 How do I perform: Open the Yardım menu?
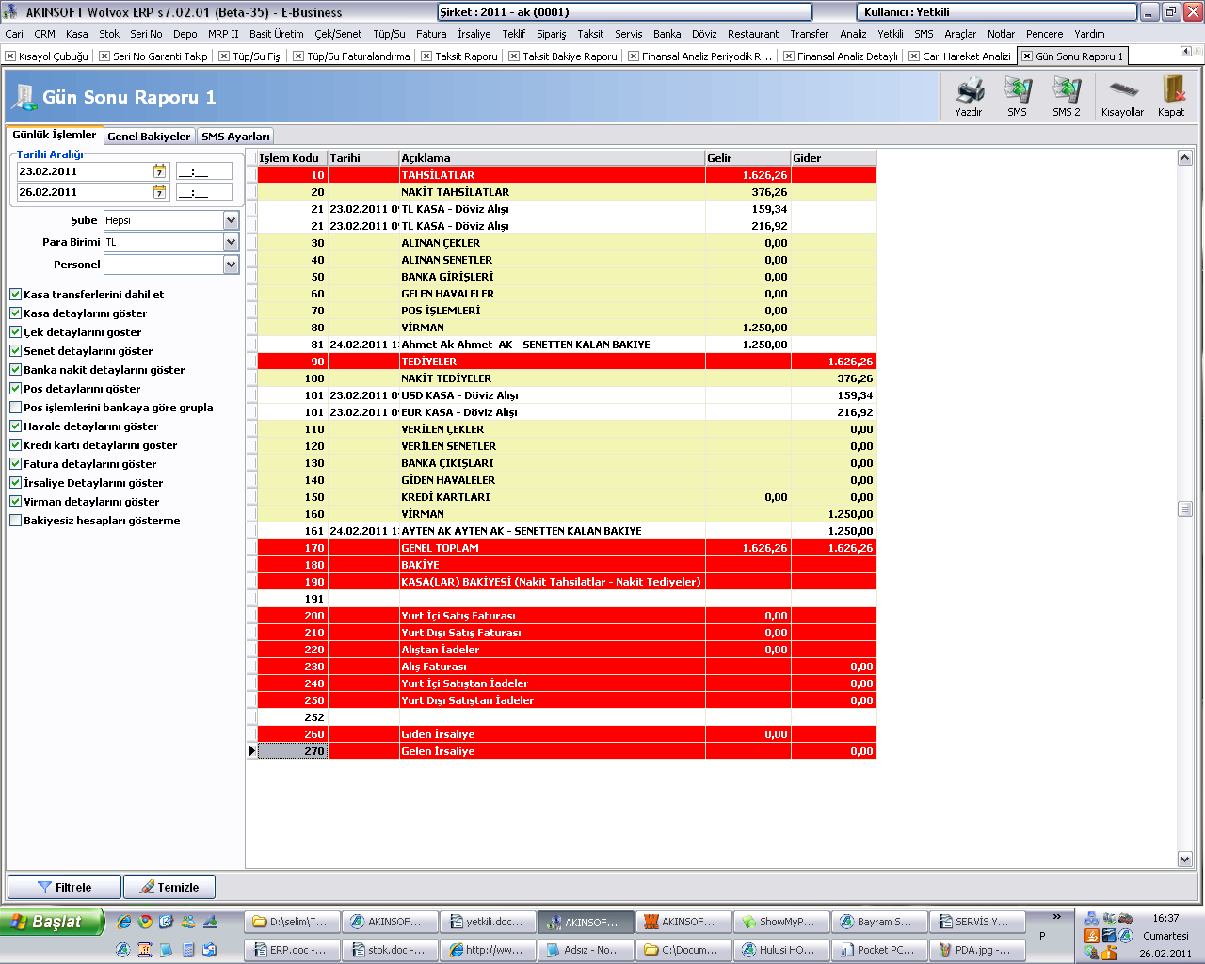(x=1089, y=34)
